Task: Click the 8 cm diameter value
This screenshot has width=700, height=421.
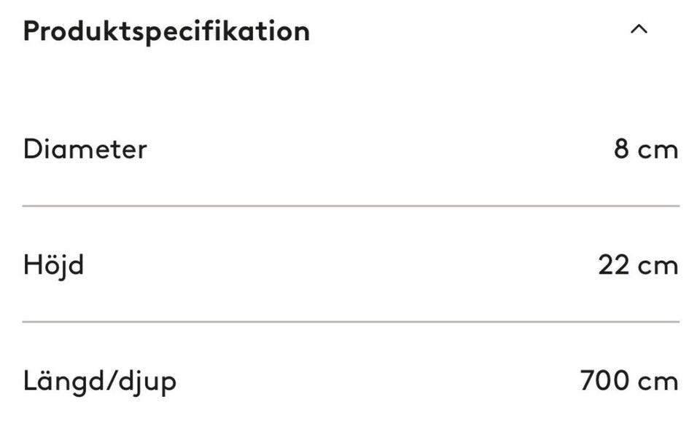Action: pos(646,149)
